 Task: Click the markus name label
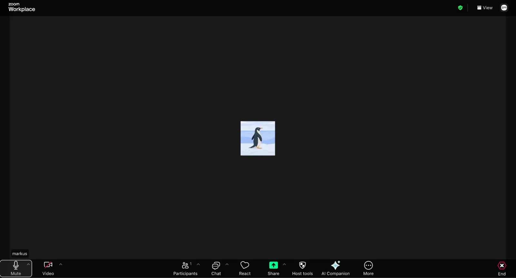pos(20,253)
